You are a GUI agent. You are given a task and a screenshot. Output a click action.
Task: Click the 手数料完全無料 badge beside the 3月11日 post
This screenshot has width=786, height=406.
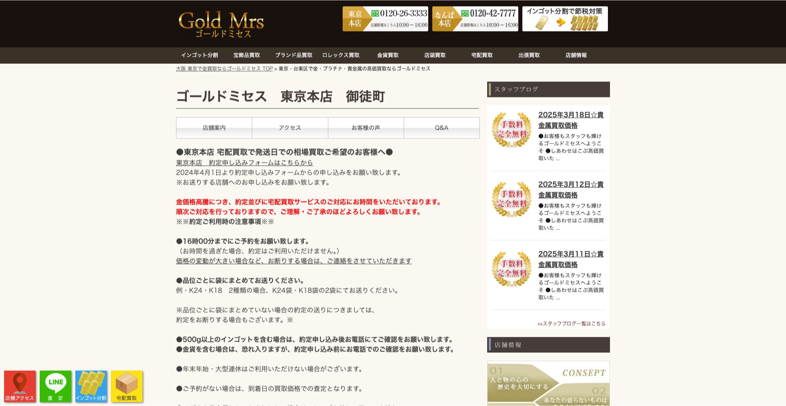point(512,269)
